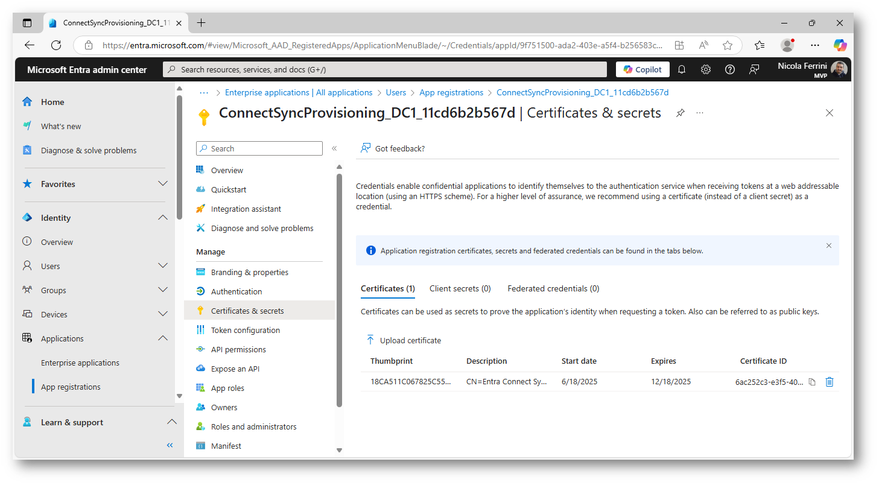Viewport: 879px width, 485px height.
Task: Open App registrations breadcrumb link
Action: [x=451, y=92]
